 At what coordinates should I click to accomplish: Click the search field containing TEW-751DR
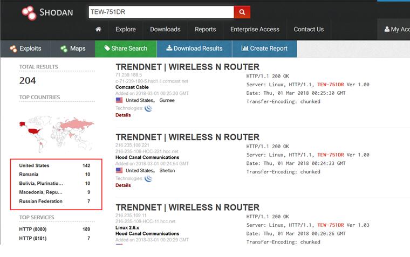click(x=161, y=12)
